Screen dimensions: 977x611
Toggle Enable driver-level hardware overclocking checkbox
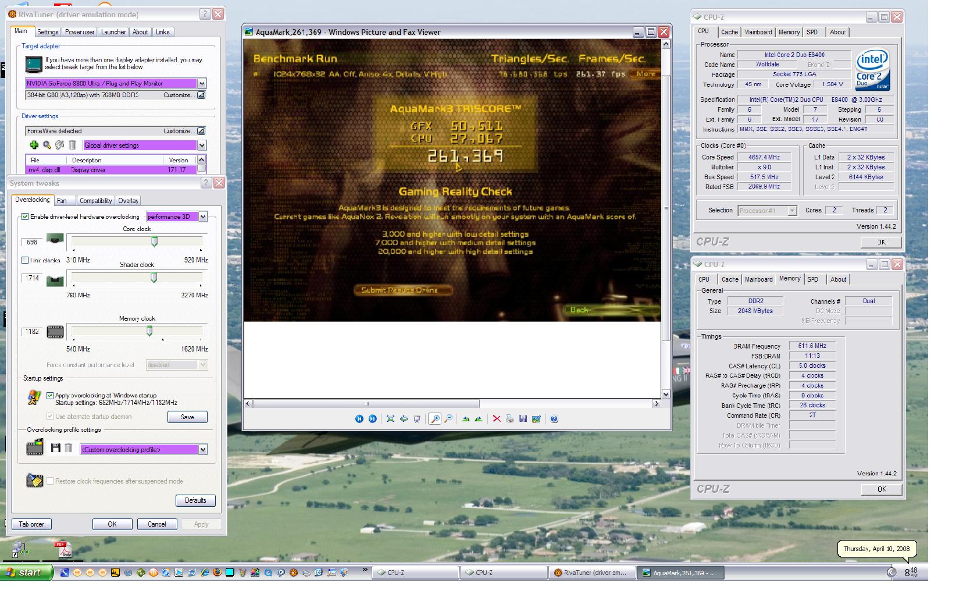[x=25, y=216]
